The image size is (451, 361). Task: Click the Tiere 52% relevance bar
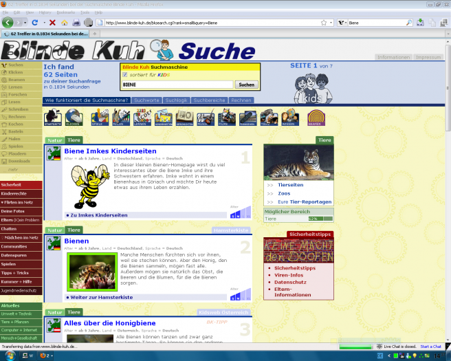320,219
